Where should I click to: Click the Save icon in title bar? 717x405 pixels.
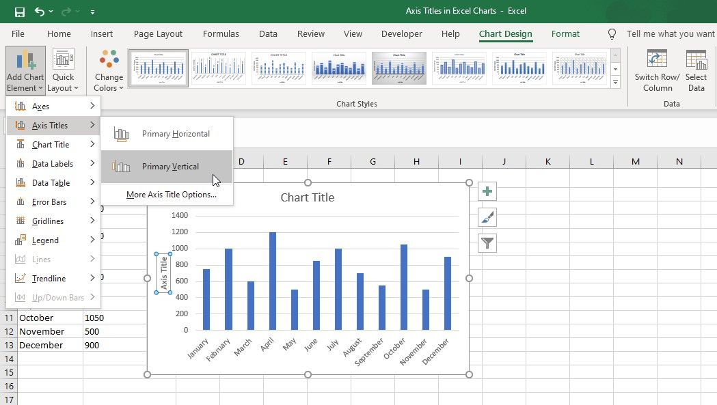(x=19, y=12)
